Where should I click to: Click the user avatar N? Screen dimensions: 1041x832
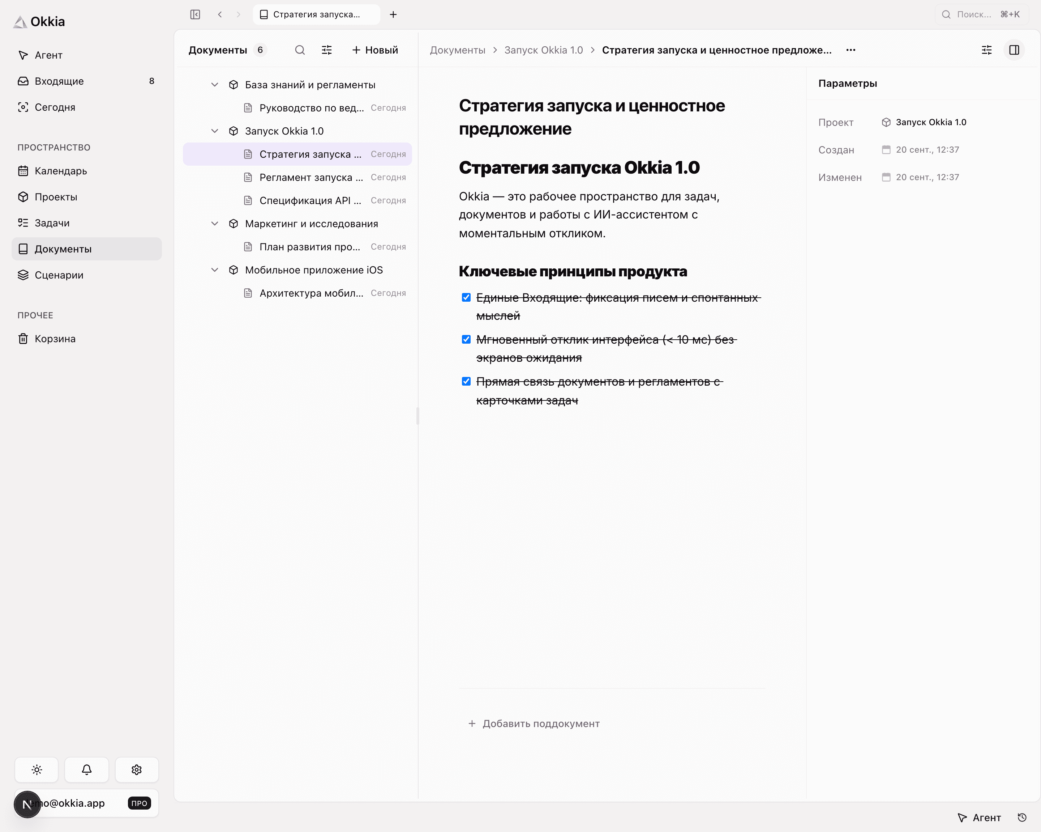pos(27,805)
